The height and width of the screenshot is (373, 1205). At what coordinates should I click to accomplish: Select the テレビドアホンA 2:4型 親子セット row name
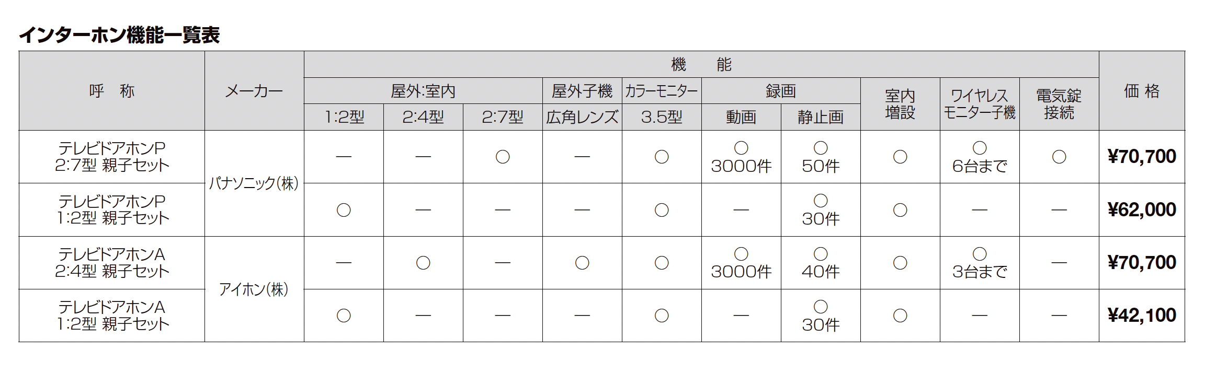112,263
